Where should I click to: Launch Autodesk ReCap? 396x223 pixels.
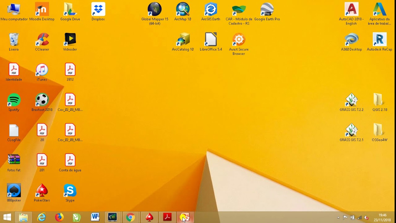click(380, 42)
